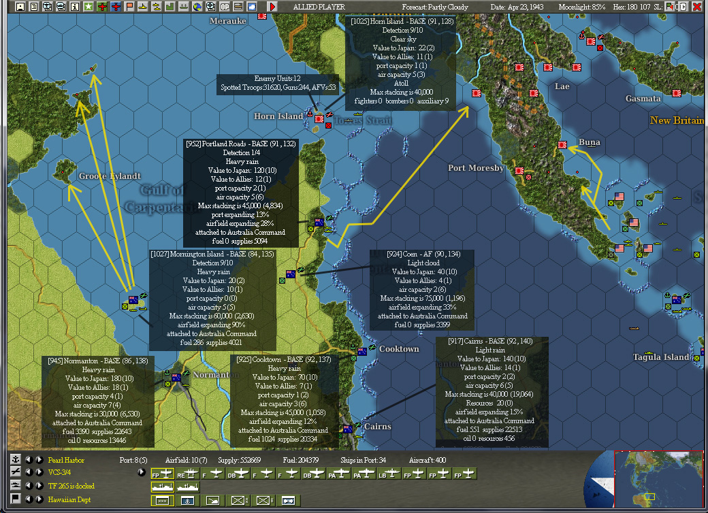Open the document list report icon
708x513 pixels.
coord(34,6)
